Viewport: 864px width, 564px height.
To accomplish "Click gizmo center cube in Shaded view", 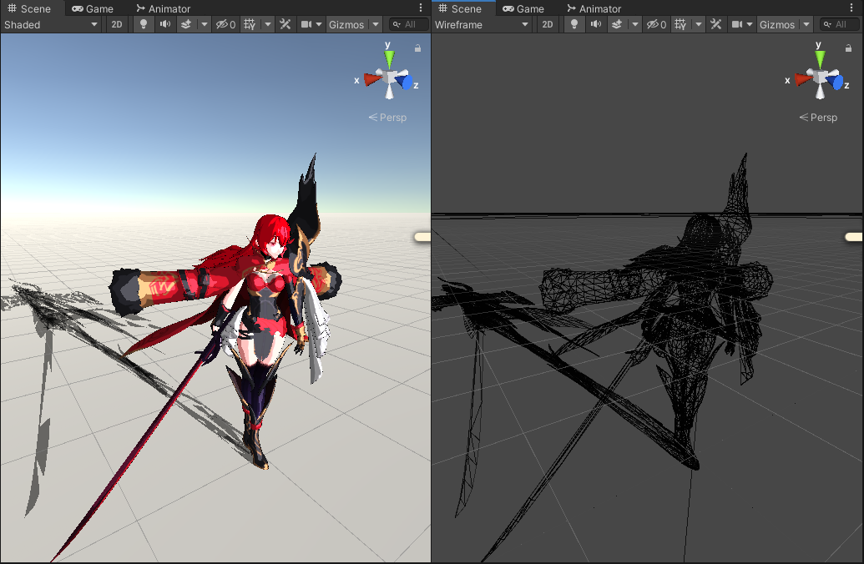I will tap(390, 78).
